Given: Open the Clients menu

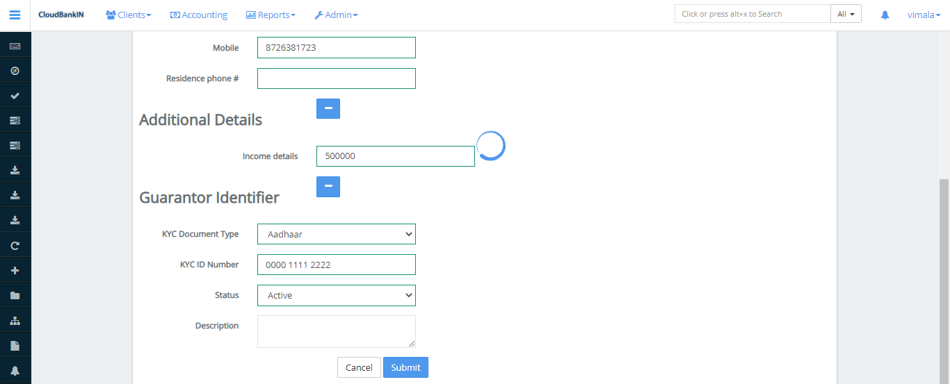Looking at the screenshot, I should click(128, 15).
